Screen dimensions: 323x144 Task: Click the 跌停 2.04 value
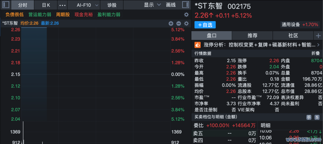[x=274, y=67]
